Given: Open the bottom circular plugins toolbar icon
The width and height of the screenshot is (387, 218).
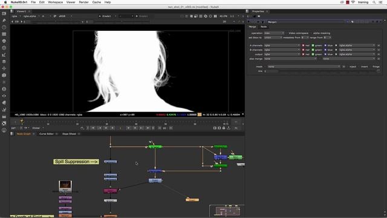Looking at the screenshot, I should [4, 130].
